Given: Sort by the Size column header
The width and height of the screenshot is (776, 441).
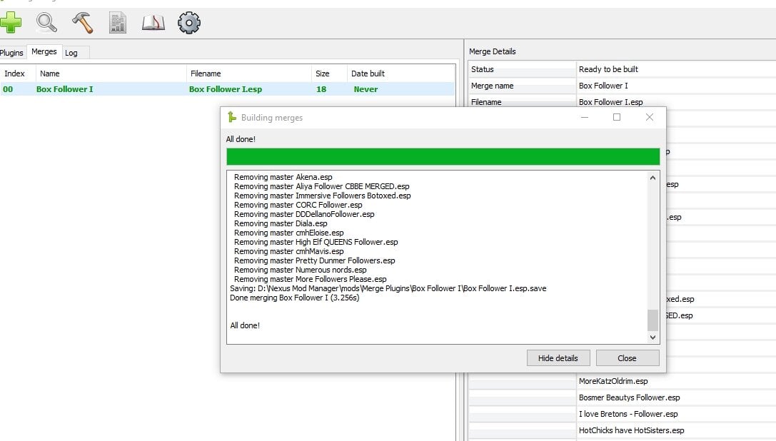Looking at the screenshot, I should (x=329, y=73).
